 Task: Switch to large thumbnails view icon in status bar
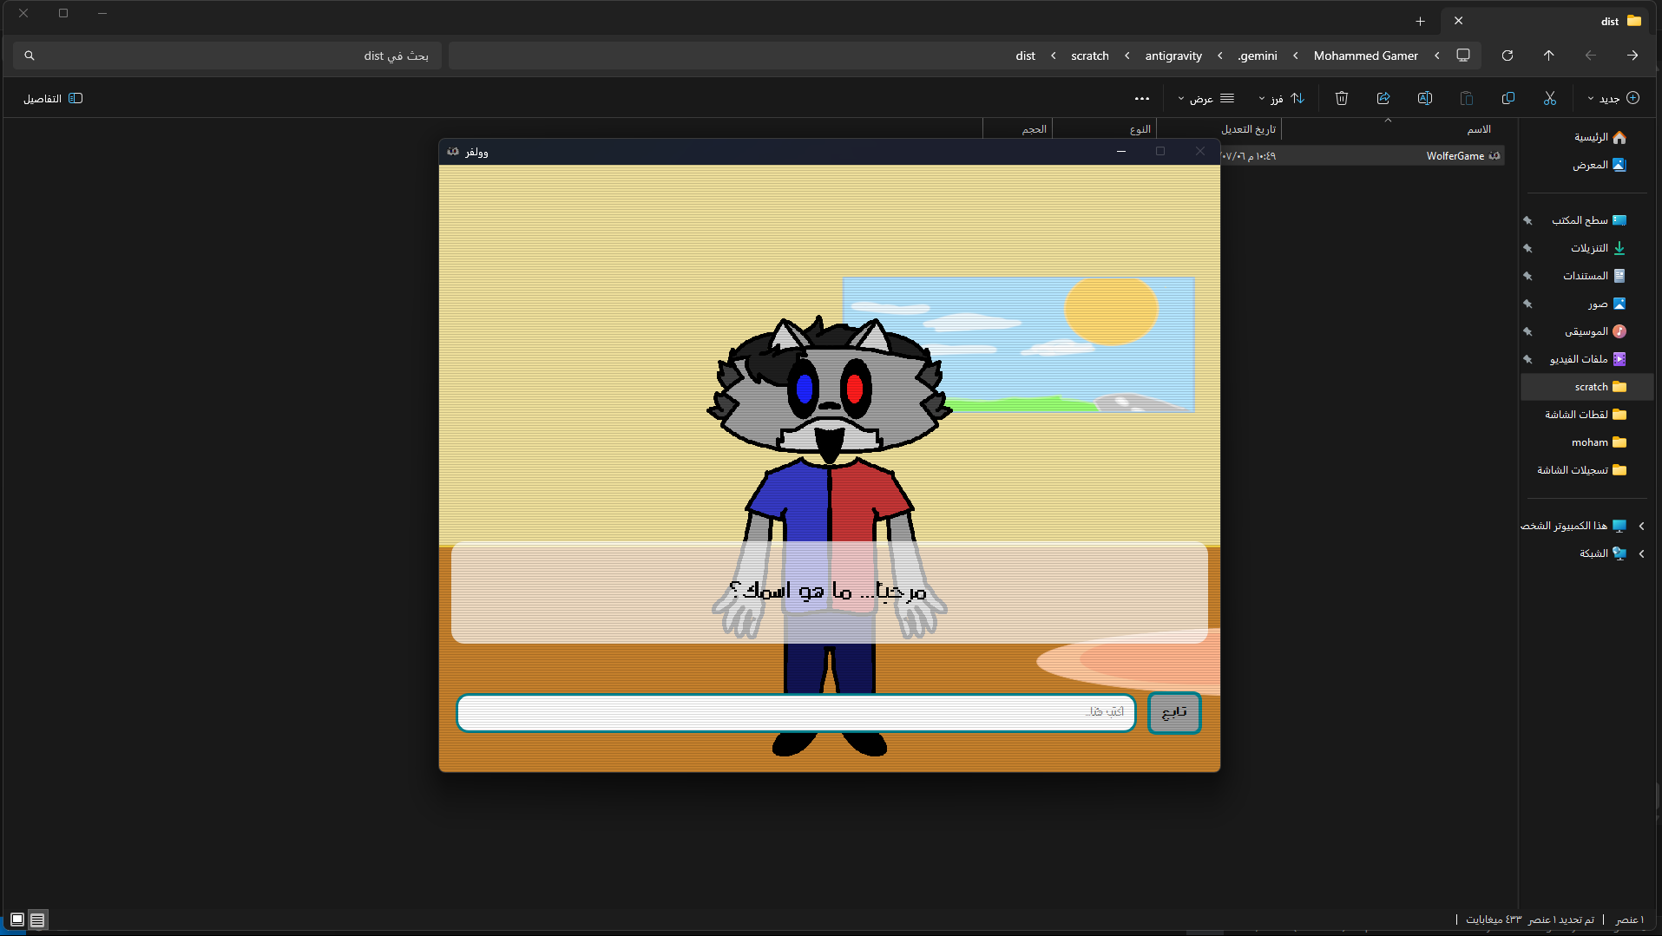[x=17, y=920]
